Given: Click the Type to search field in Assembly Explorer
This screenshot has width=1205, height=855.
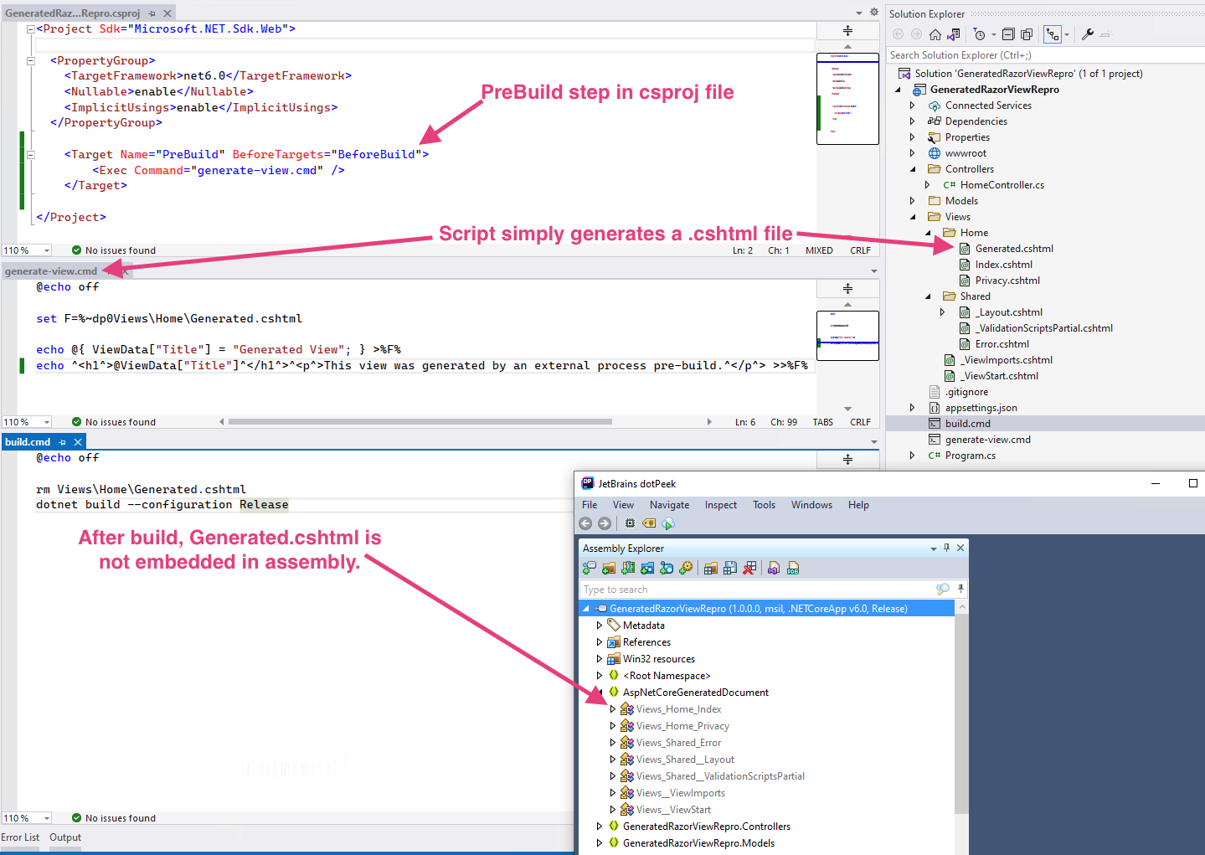Looking at the screenshot, I should point(712,589).
